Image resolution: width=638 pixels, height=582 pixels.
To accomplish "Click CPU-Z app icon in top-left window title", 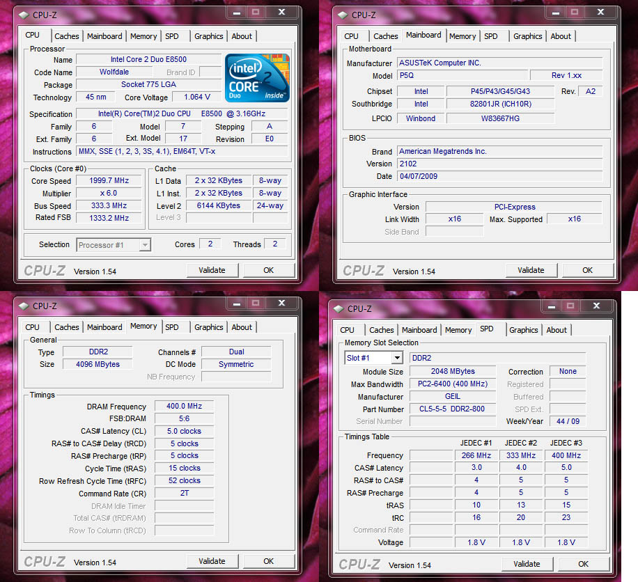I will (x=24, y=15).
